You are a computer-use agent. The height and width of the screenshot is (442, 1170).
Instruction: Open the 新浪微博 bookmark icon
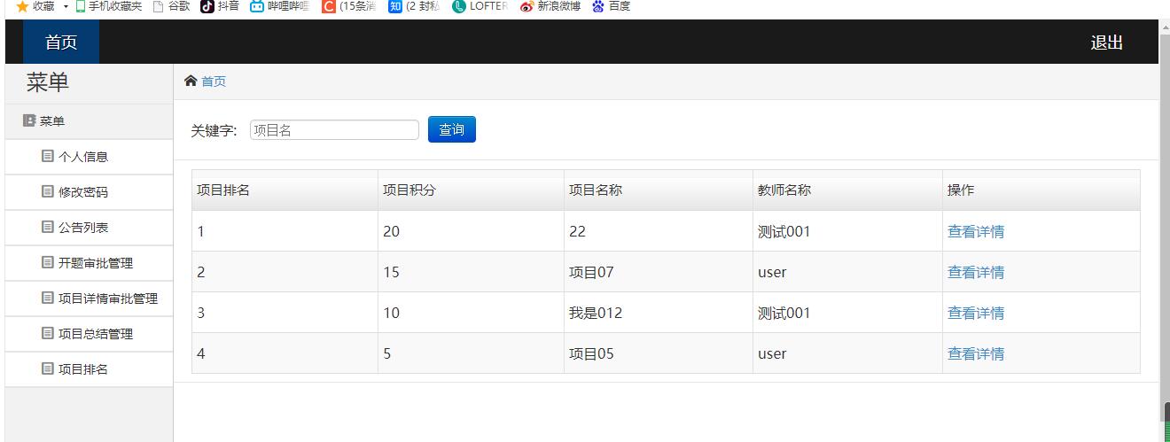tap(526, 6)
